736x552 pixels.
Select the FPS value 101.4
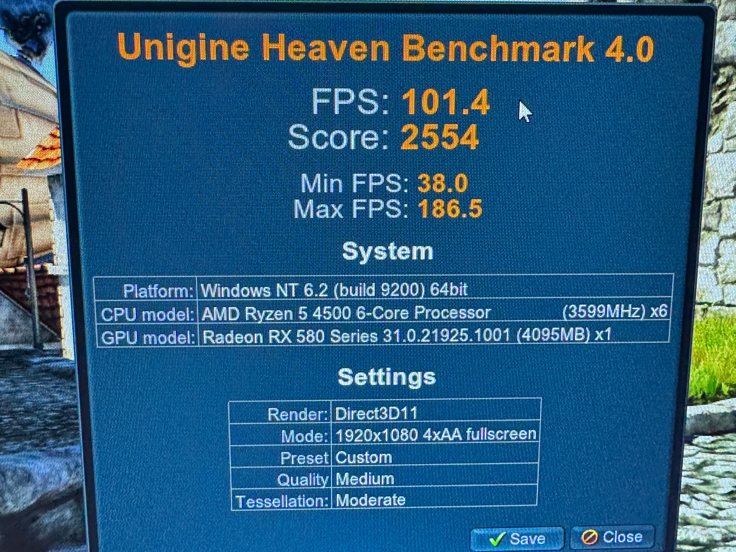[x=446, y=102]
